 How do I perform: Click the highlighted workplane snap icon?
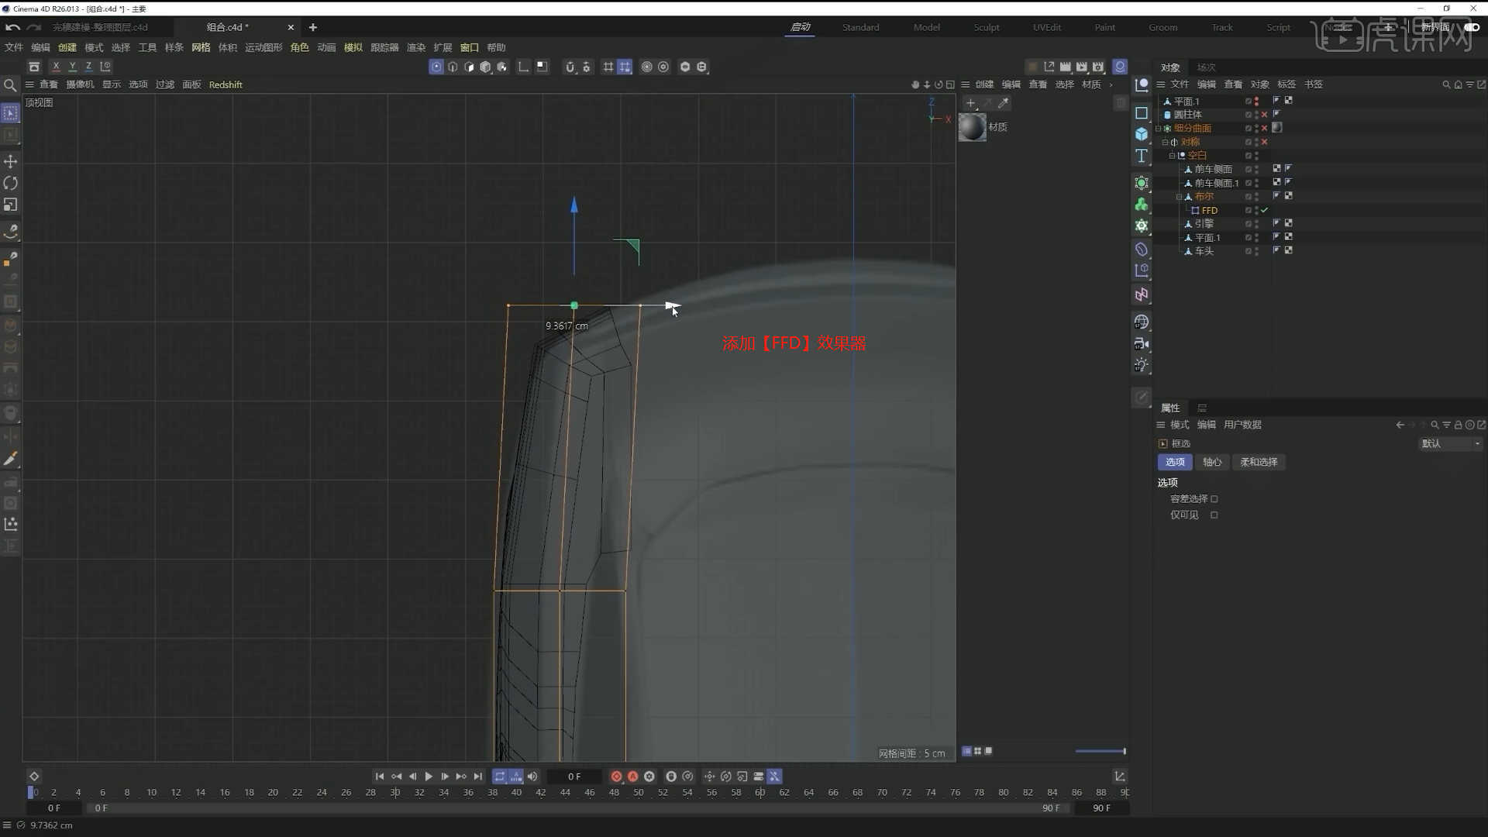[x=625, y=67]
